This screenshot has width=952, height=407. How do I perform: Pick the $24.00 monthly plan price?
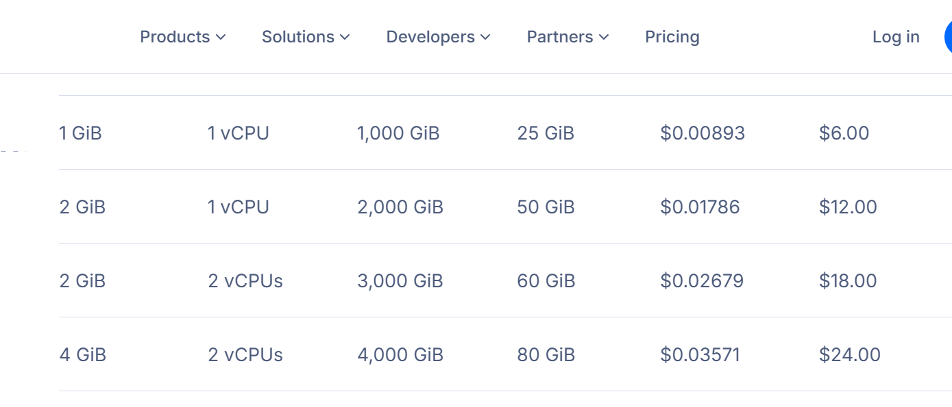click(849, 354)
